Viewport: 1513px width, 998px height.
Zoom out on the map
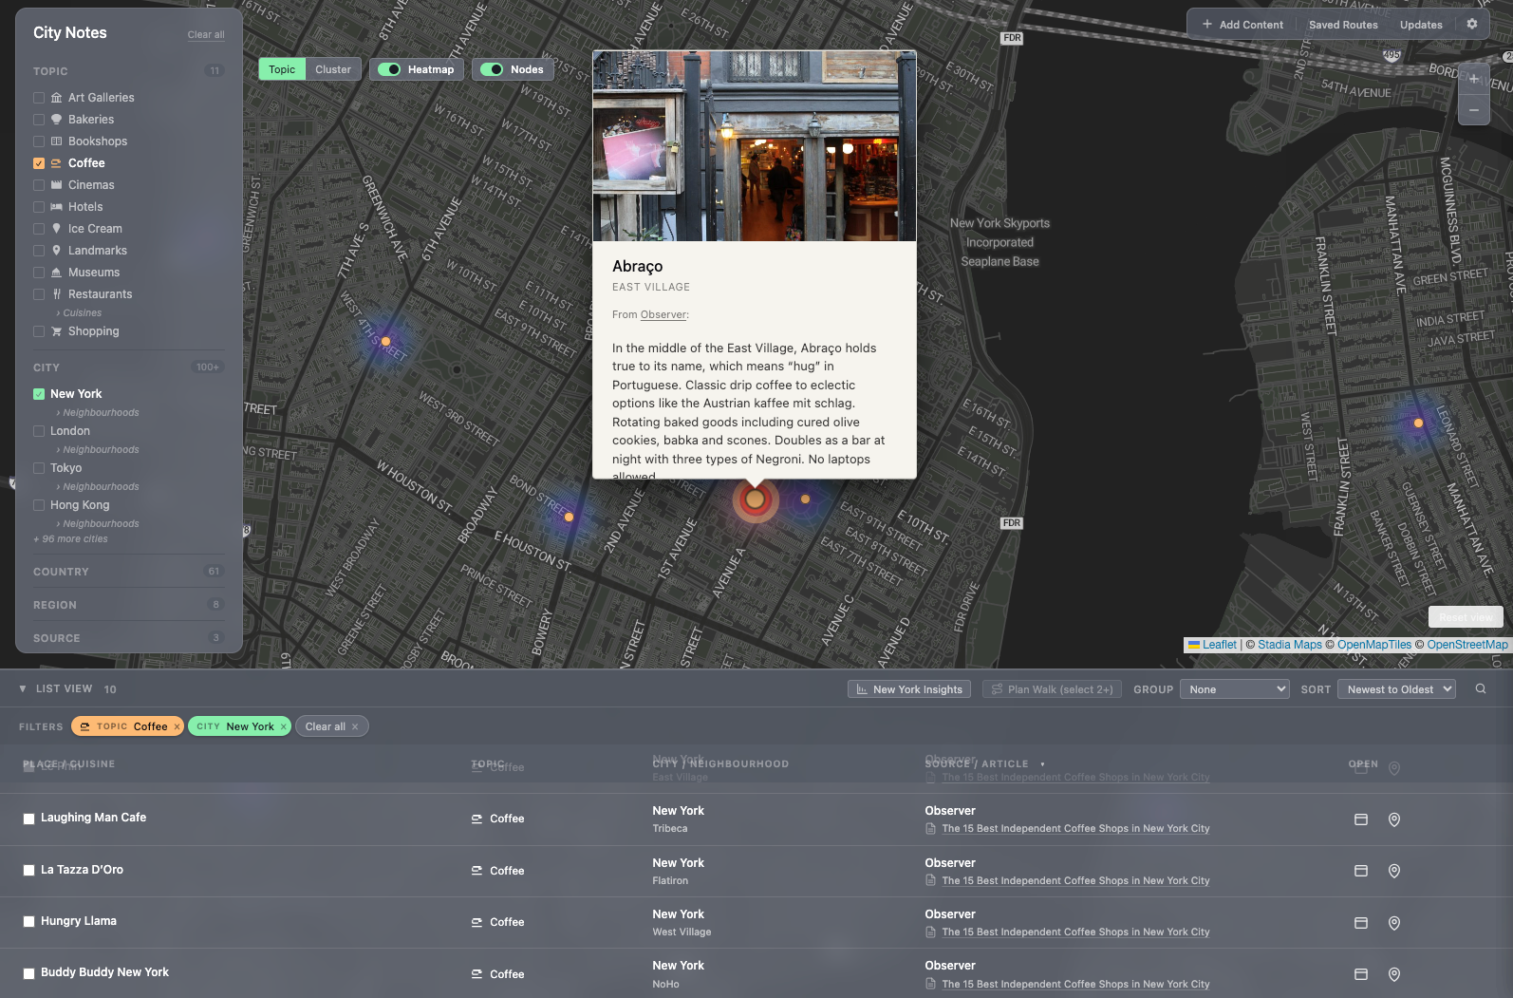1473,110
